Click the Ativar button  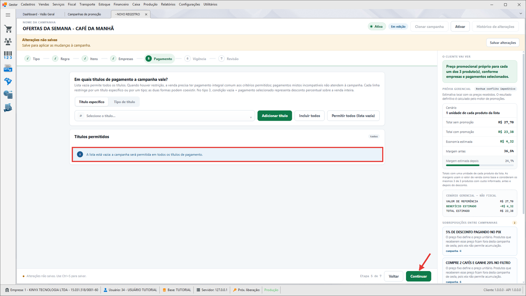pos(460,27)
